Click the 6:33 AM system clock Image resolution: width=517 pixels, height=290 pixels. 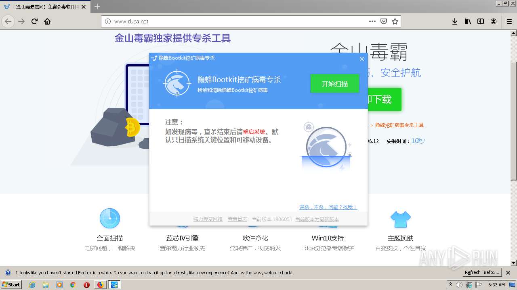496,285
